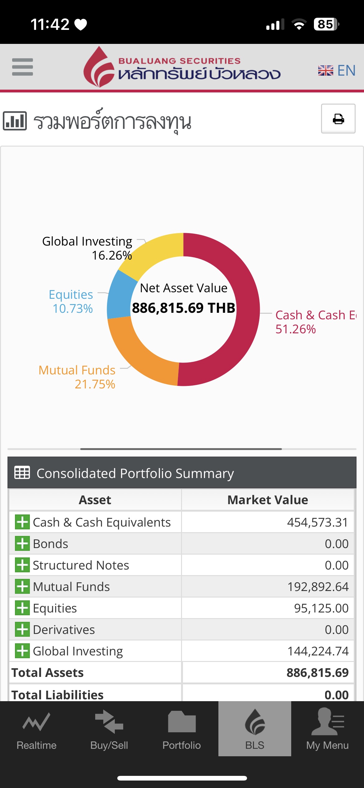Click the horizontal chart scrollbar

coord(181,449)
